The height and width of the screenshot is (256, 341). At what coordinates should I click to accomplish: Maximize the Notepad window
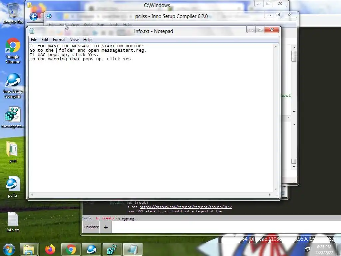coord(260,30)
